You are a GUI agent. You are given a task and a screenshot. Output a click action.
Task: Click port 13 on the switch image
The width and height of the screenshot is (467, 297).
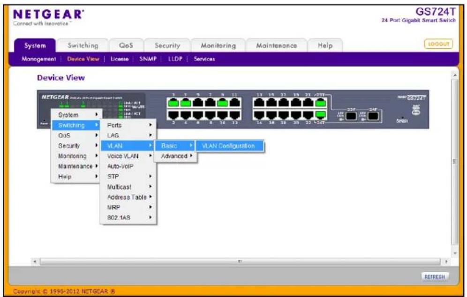click(259, 103)
